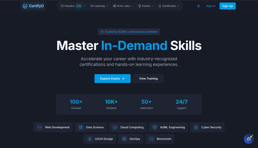Viewport: 258px width, 148px height.
Task: Click the View Training button
Action: pos(148,78)
